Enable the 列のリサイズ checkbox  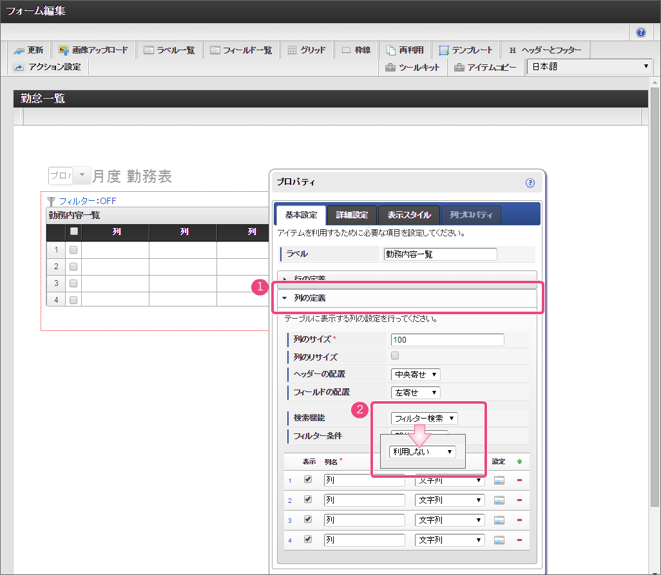click(x=396, y=355)
